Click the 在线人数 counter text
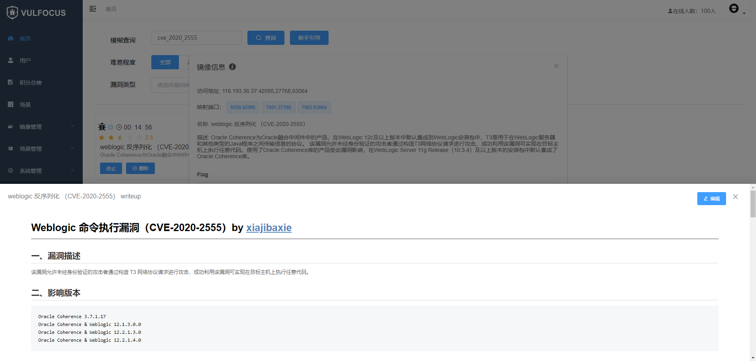The image size is (756, 361). coord(694,11)
